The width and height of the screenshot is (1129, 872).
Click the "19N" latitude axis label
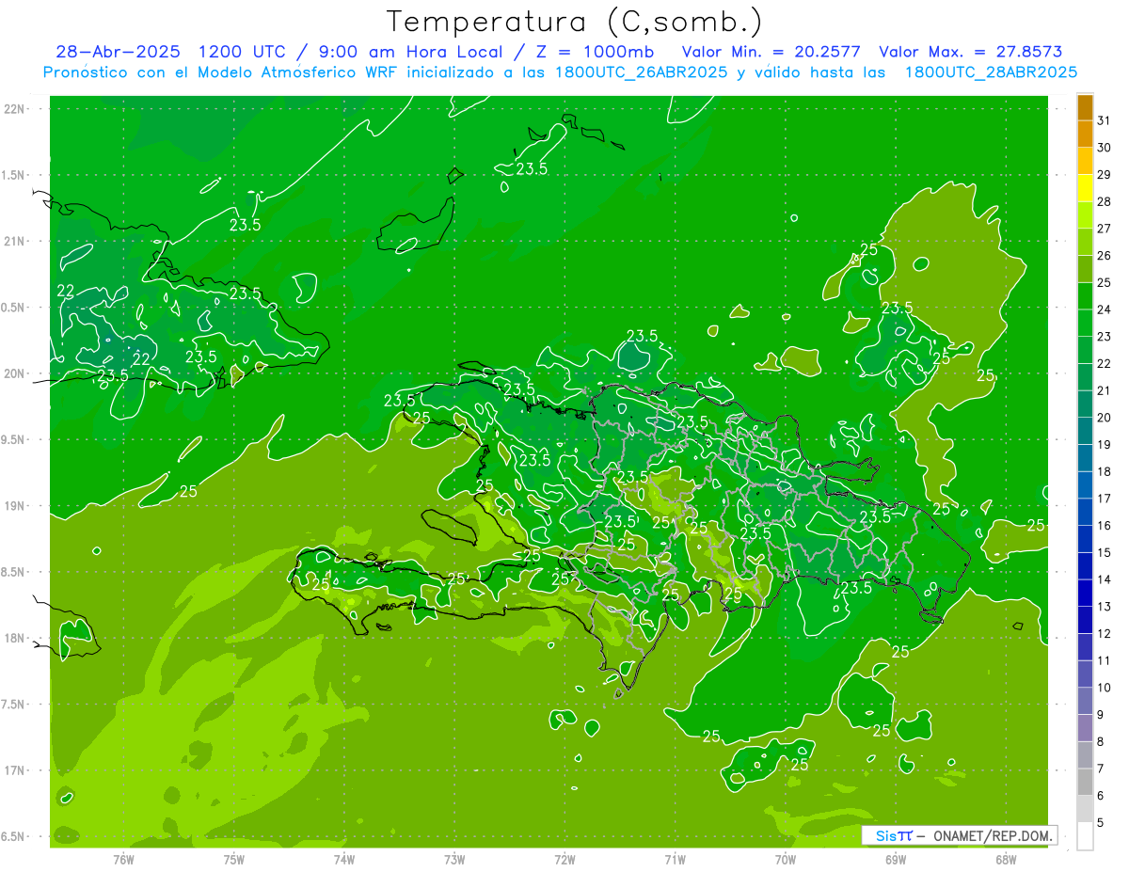click(14, 506)
